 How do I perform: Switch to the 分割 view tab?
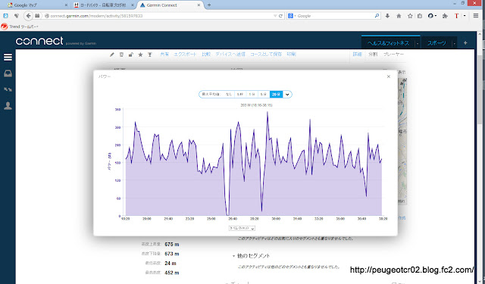(x=373, y=54)
